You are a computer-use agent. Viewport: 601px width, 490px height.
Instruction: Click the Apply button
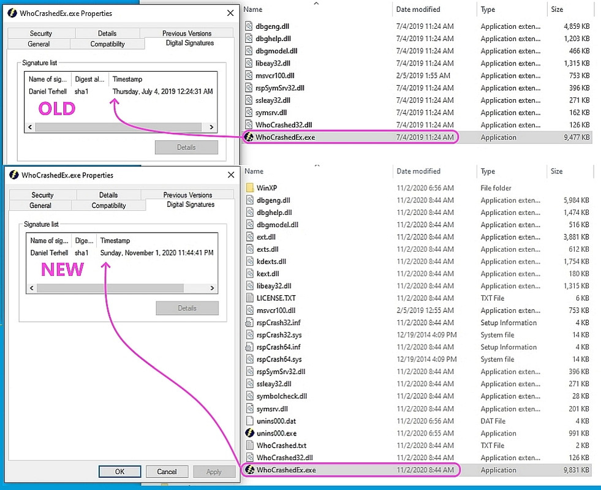click(214, 471)
